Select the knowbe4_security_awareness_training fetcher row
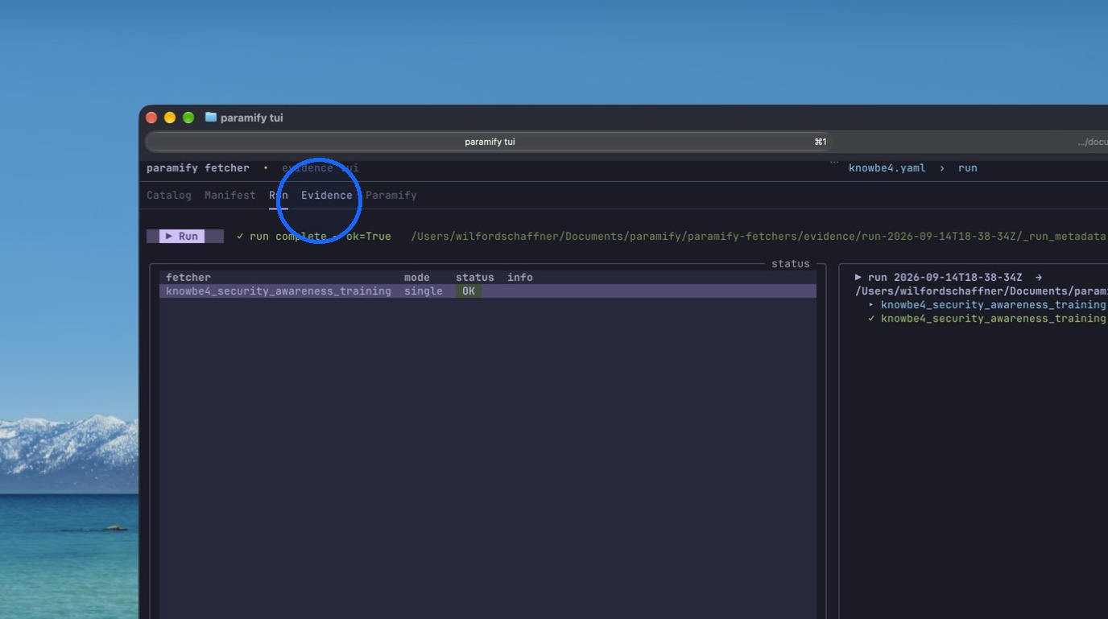Image resolution: width=1108 pixels, height=619 pixels. [x=488, y=291]
